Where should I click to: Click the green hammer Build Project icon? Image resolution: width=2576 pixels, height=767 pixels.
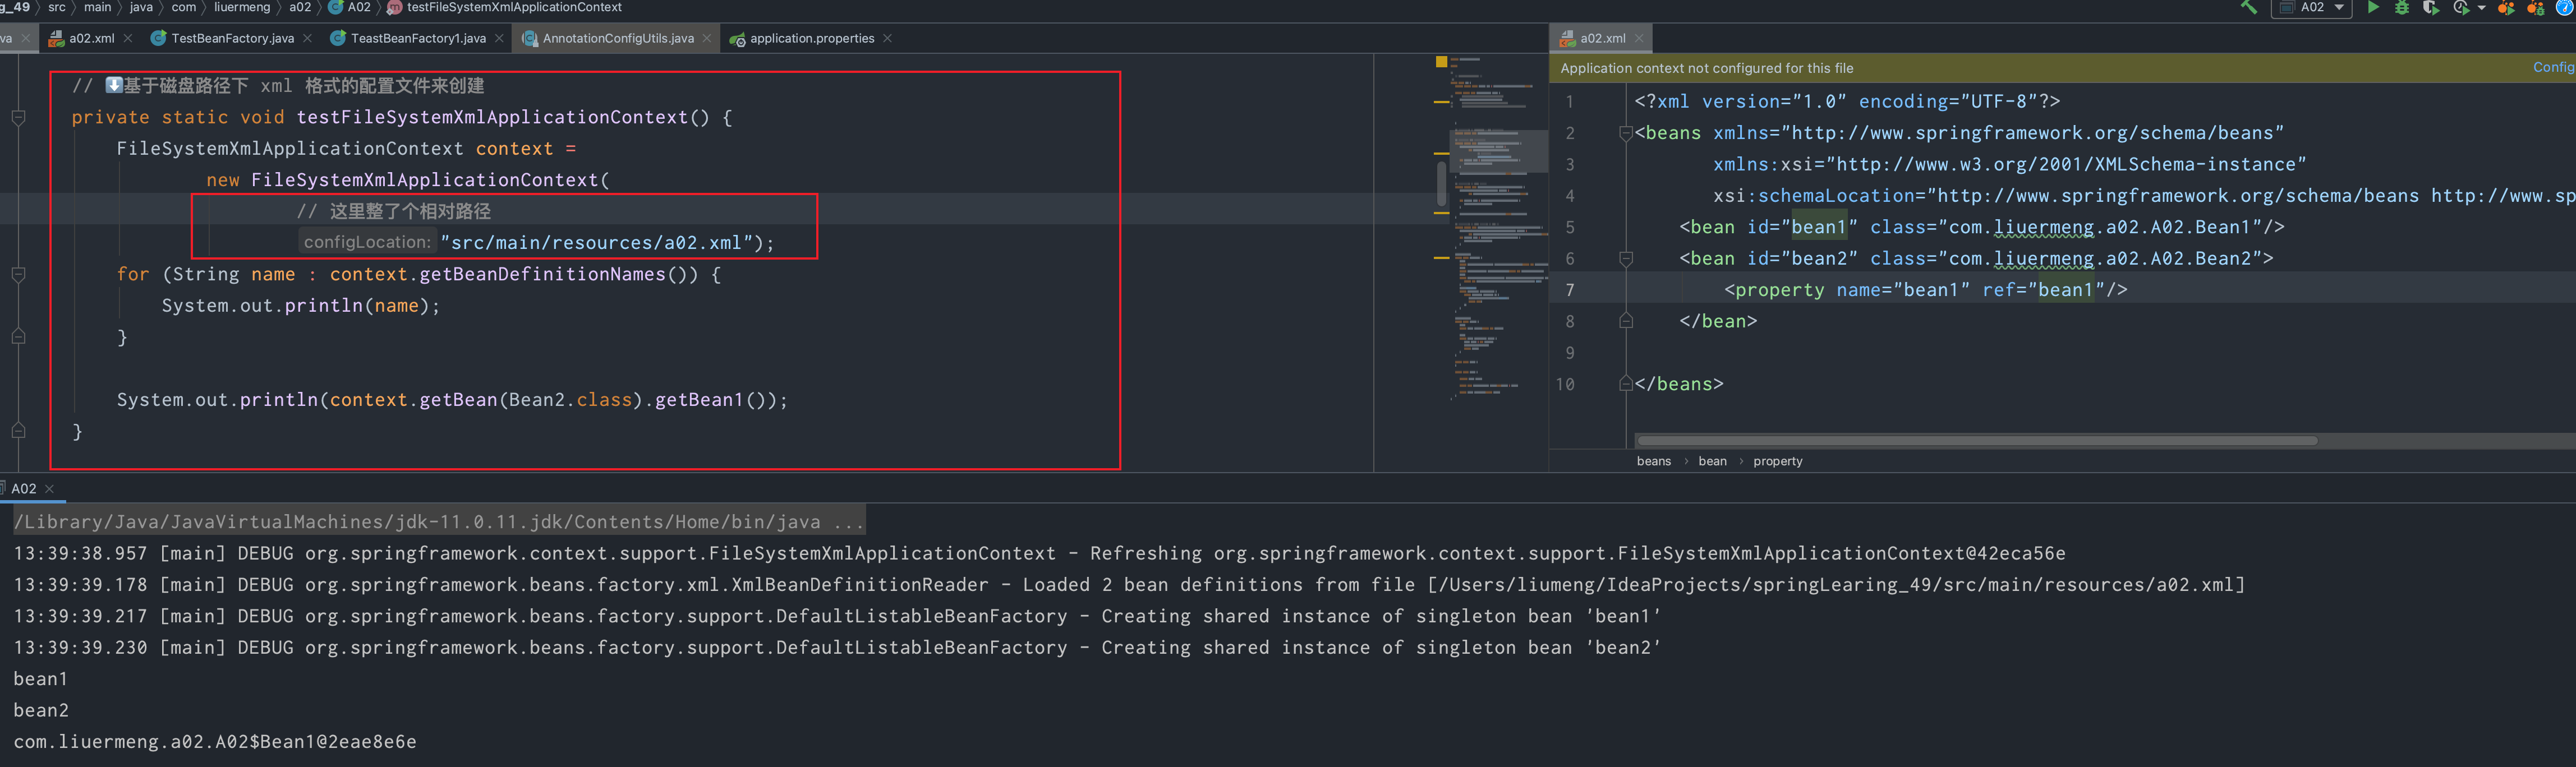point(2248,7)
